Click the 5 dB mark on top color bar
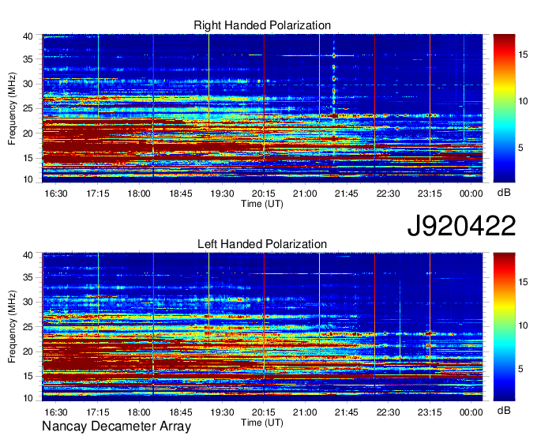The image size is (537, 436). pyautogui.click(x=520, y=148)
